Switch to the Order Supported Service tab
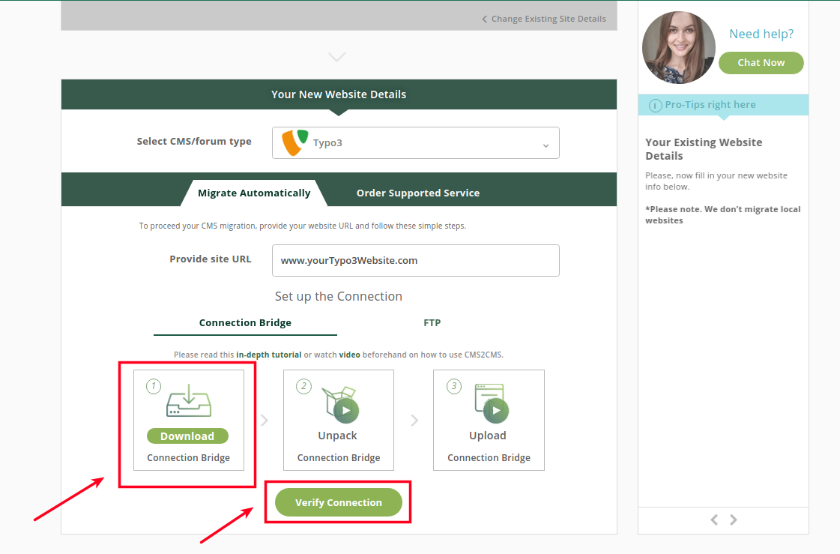The height and width of the screenshot is (554, 840). coord(418,193)
